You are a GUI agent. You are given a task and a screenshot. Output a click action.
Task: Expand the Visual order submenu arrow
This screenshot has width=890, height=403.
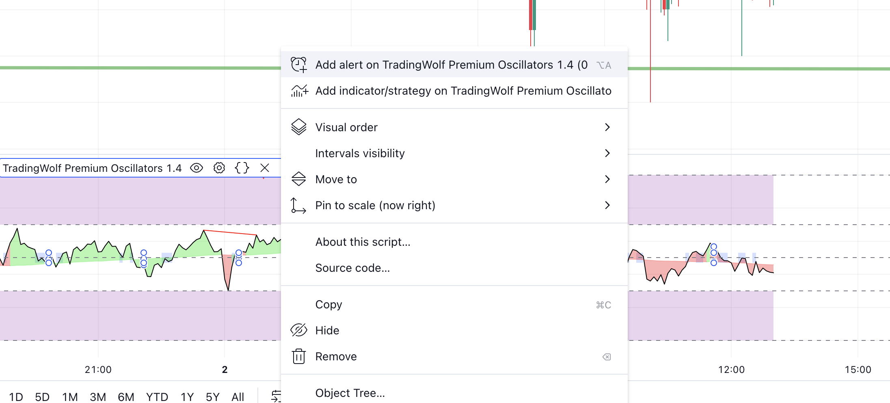point(607,127)
